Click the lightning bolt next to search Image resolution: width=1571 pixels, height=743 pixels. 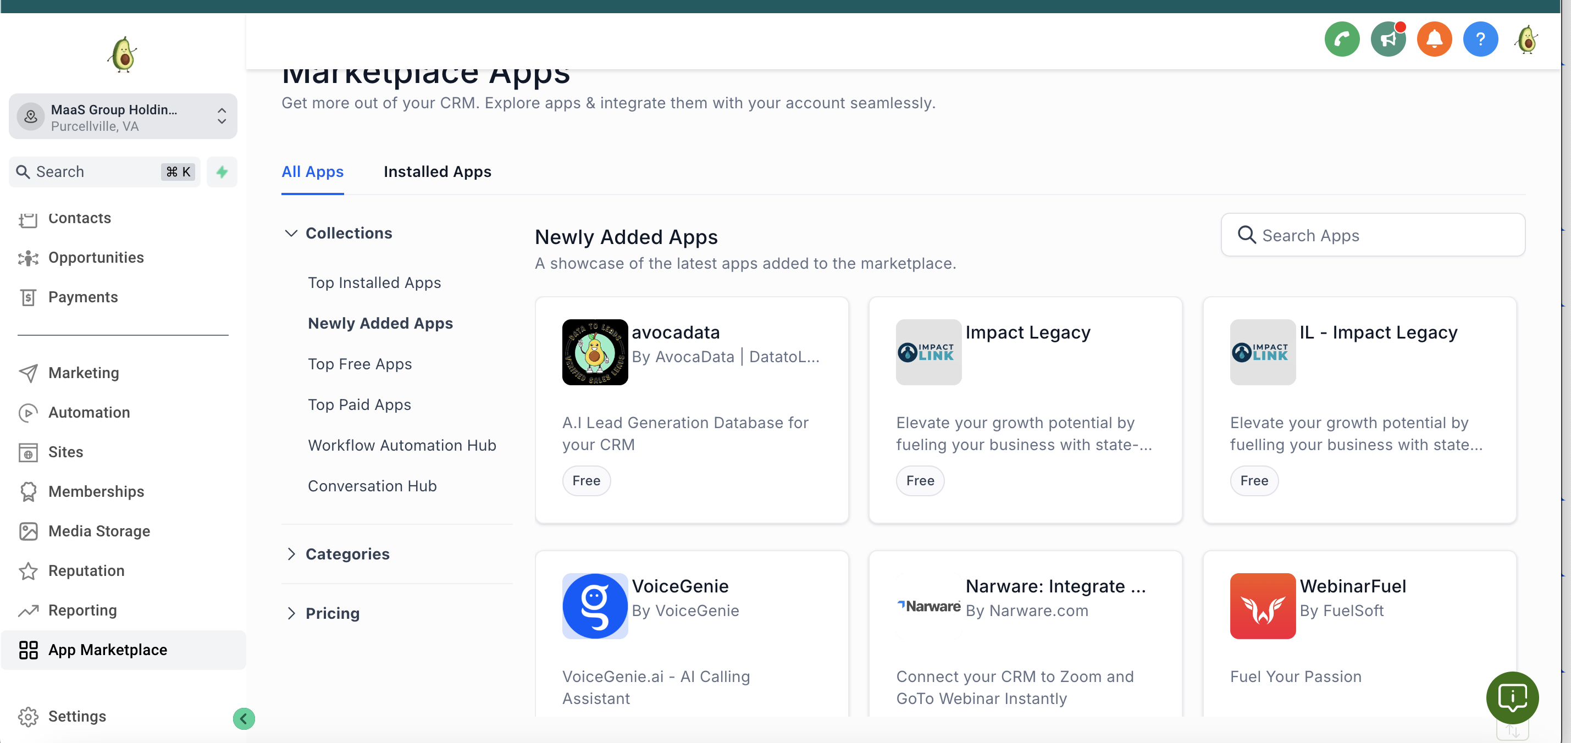pyautogui.click(x=222, y=172)
